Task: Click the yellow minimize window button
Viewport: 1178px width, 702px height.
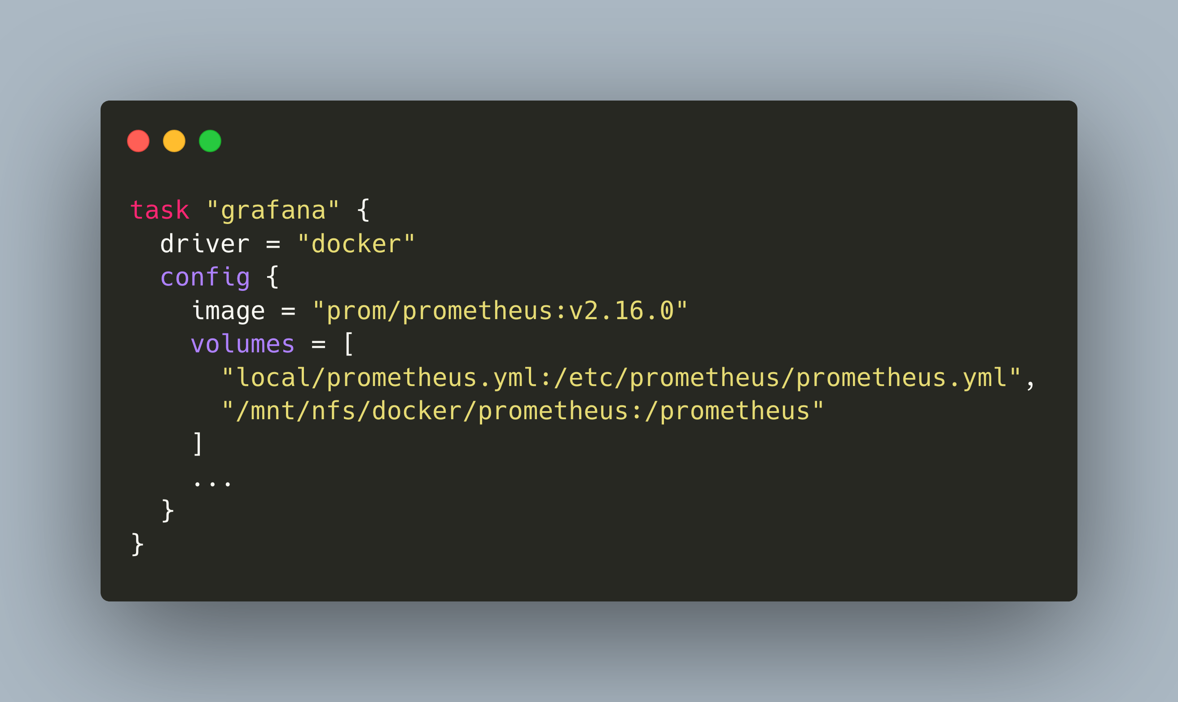Action: click(x=174, y=141)
